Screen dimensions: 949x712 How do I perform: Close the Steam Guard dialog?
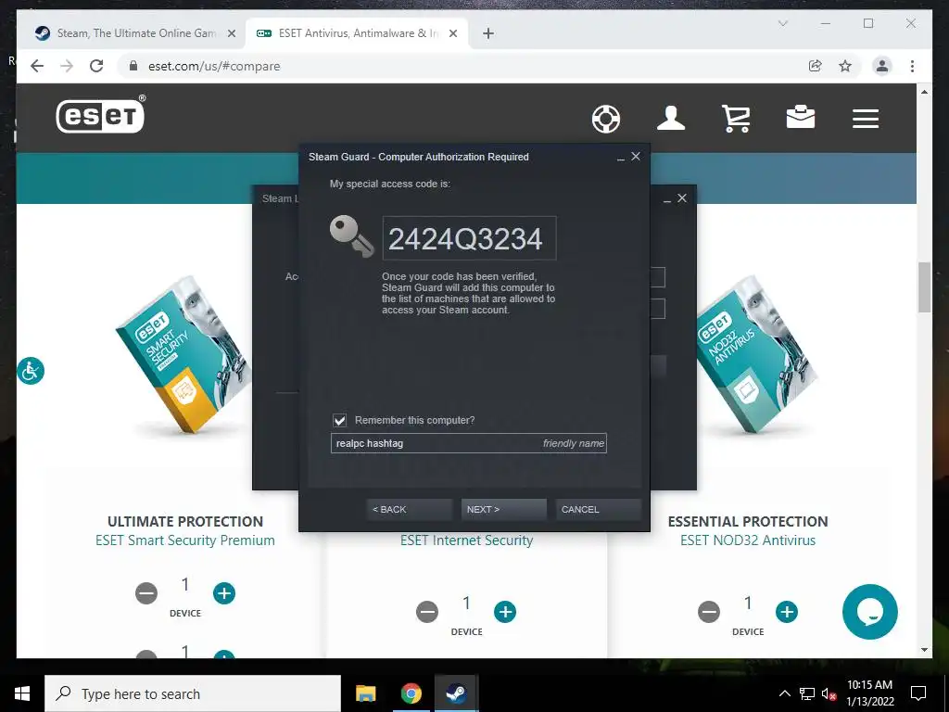click(636, 156)
